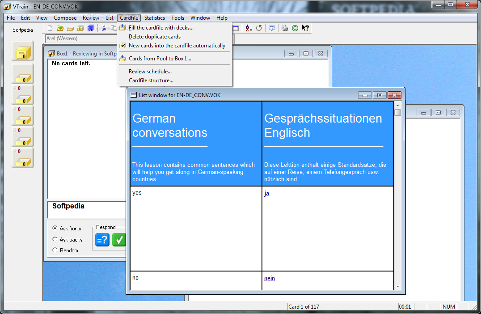Click the Print toolbar icon
481x314 pixels.
click(x=285, y=28)
